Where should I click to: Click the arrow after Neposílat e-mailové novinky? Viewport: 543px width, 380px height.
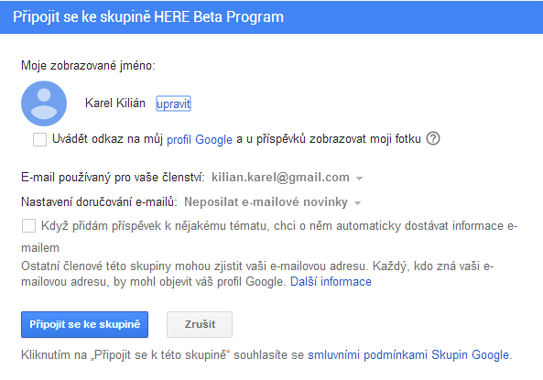click(358, 203)
